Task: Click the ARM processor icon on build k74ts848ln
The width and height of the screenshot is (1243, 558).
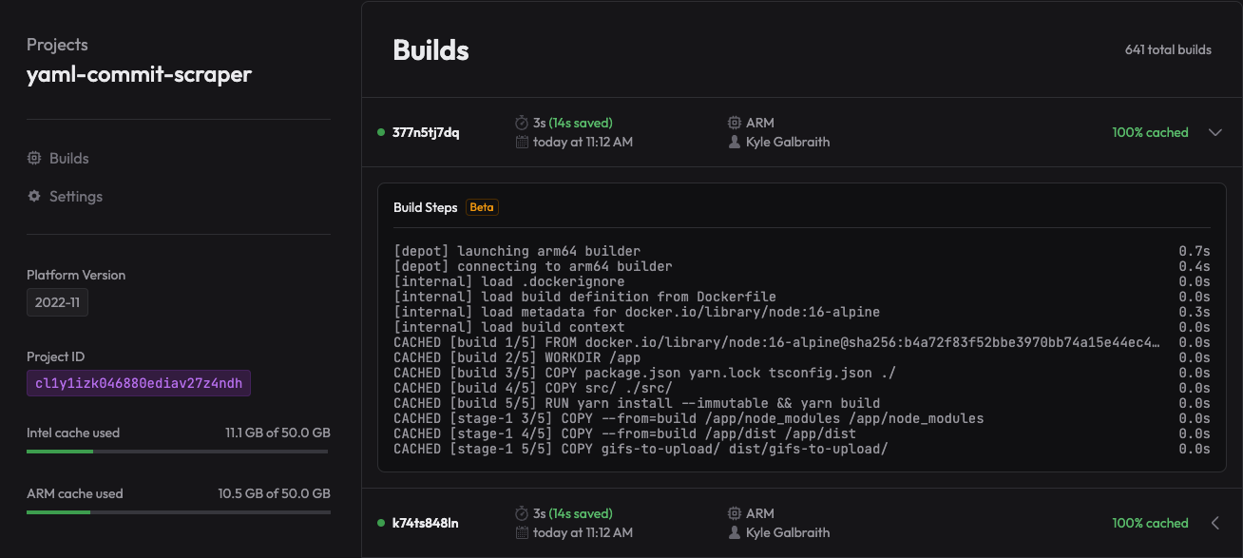Action: 734,514
